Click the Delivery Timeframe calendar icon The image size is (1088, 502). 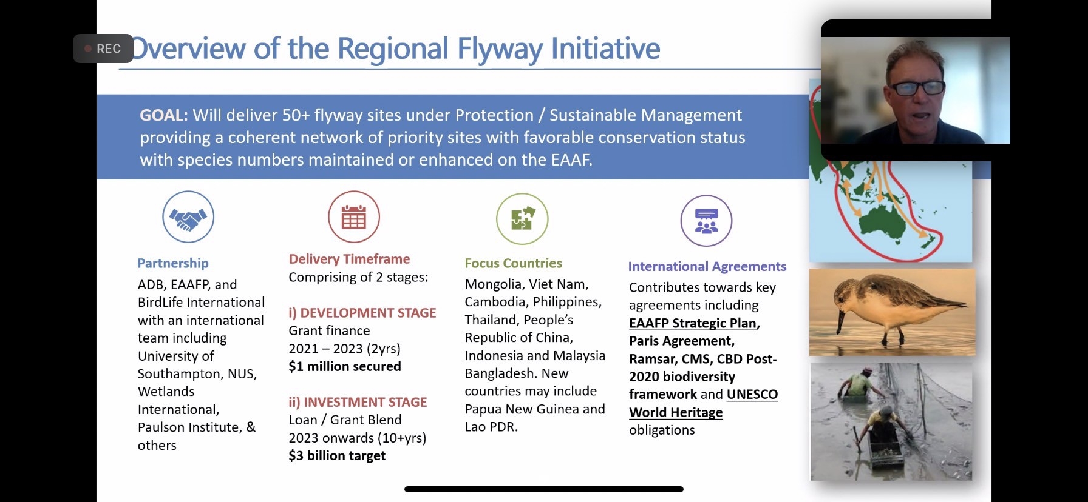click(x=354, y=217)
